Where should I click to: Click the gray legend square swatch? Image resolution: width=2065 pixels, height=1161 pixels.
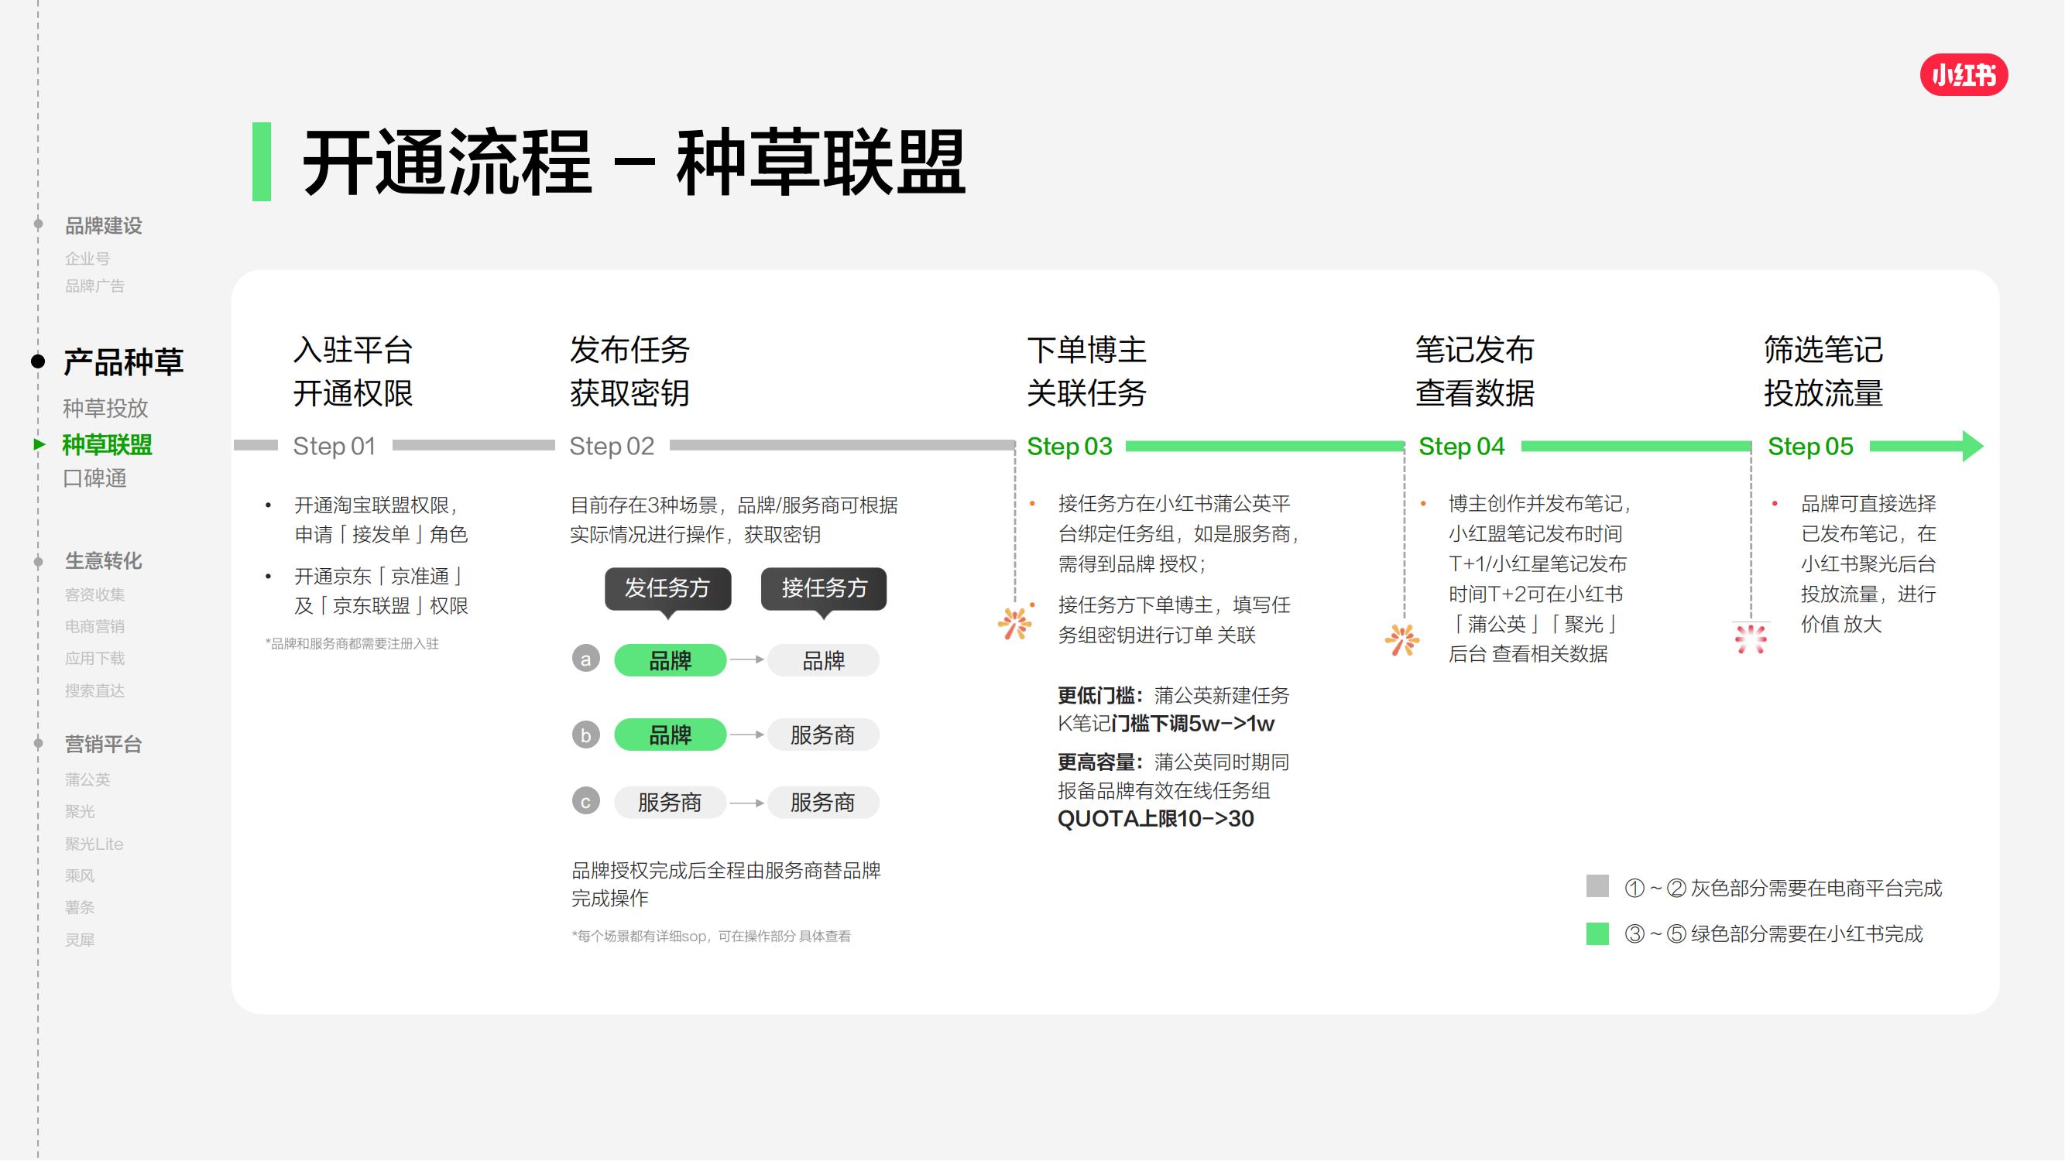click(1597, 886)
